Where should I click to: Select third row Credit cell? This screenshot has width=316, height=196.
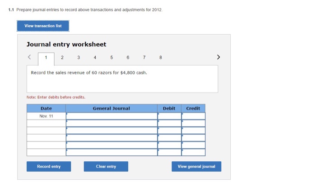coord(194,131)
